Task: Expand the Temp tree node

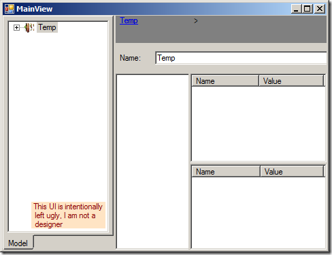Action: [16, 28]
